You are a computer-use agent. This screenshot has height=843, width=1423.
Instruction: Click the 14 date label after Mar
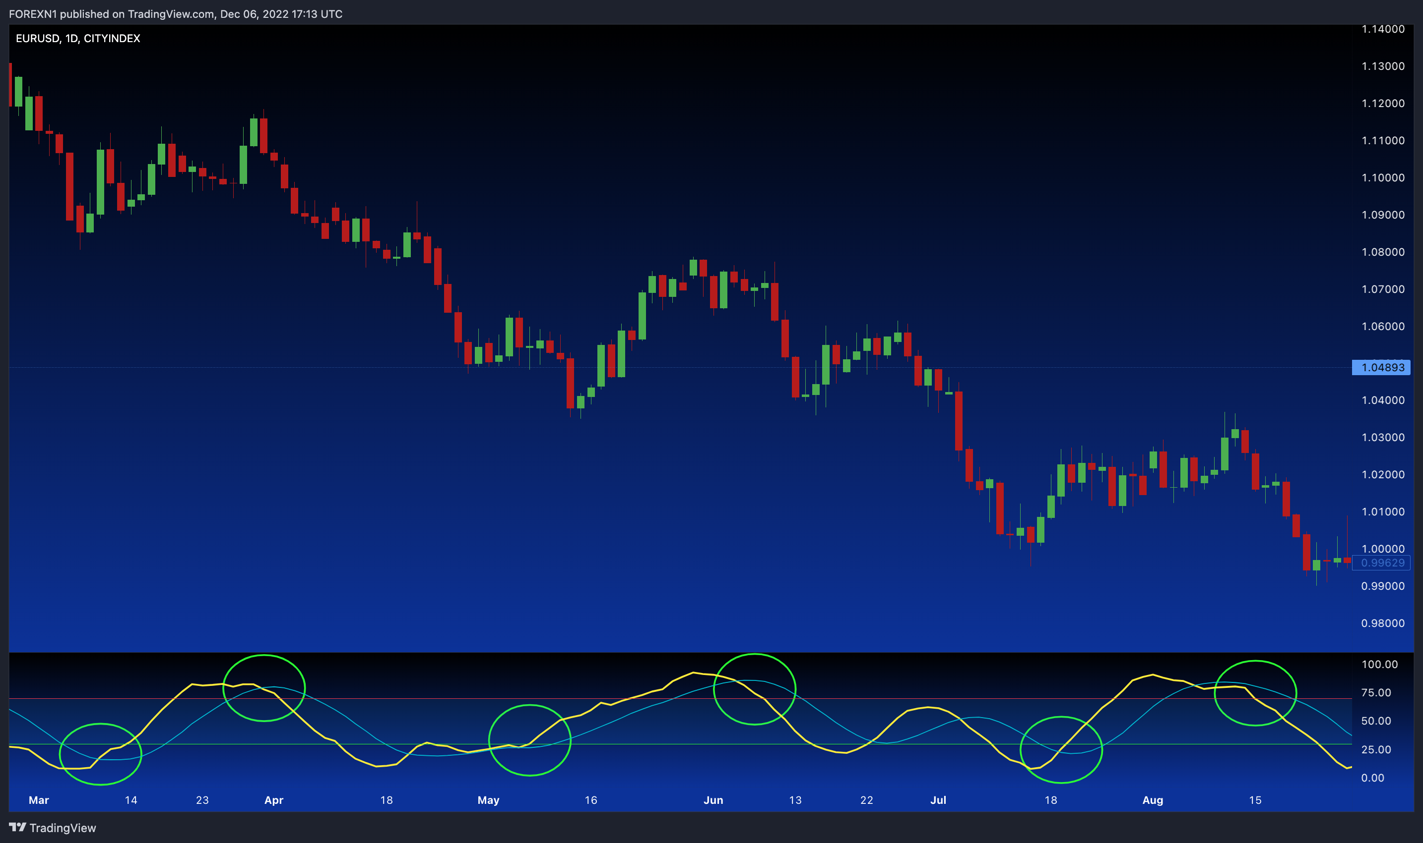pyautogui.click(x=131, y=800)
